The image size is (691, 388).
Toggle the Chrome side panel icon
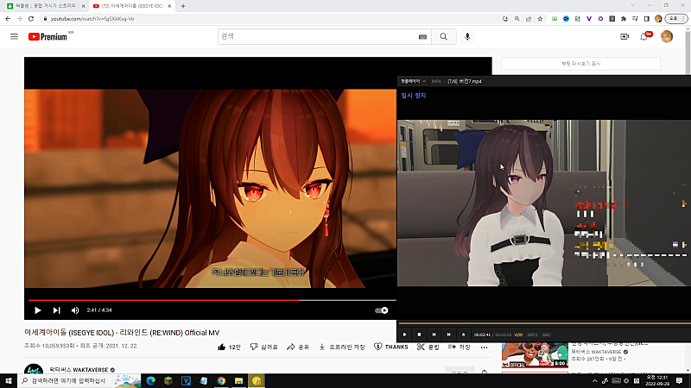tap(646, 19)
